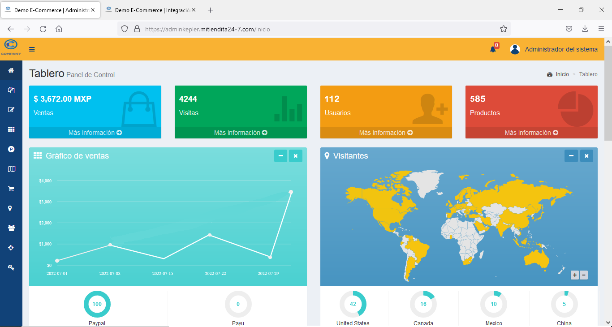Toggle the hamburger sidebar menu
The image size is (612, 327).
pyautogui.click(x=32, y=49)
